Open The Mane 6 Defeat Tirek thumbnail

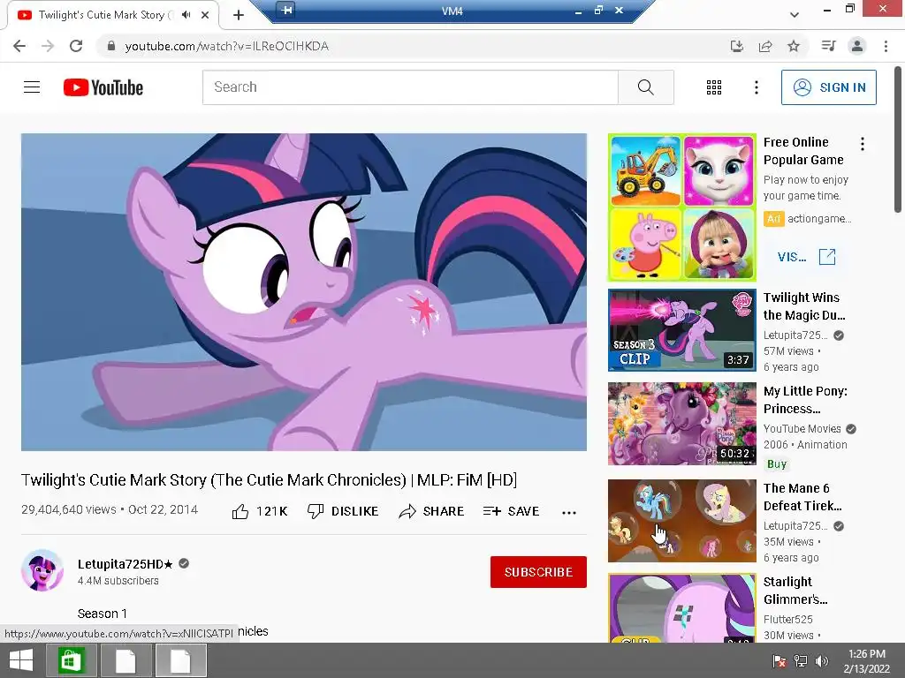click(682, 521)
